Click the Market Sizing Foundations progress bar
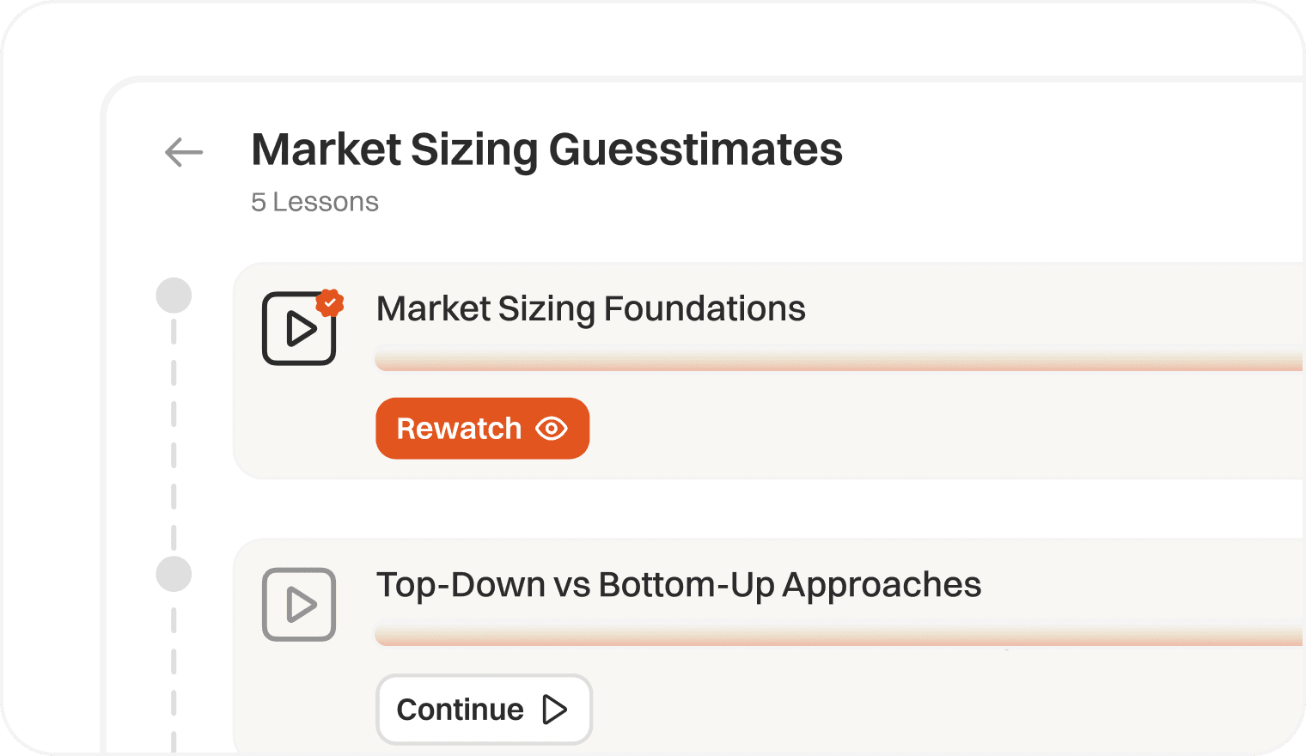 pos(838,361)
